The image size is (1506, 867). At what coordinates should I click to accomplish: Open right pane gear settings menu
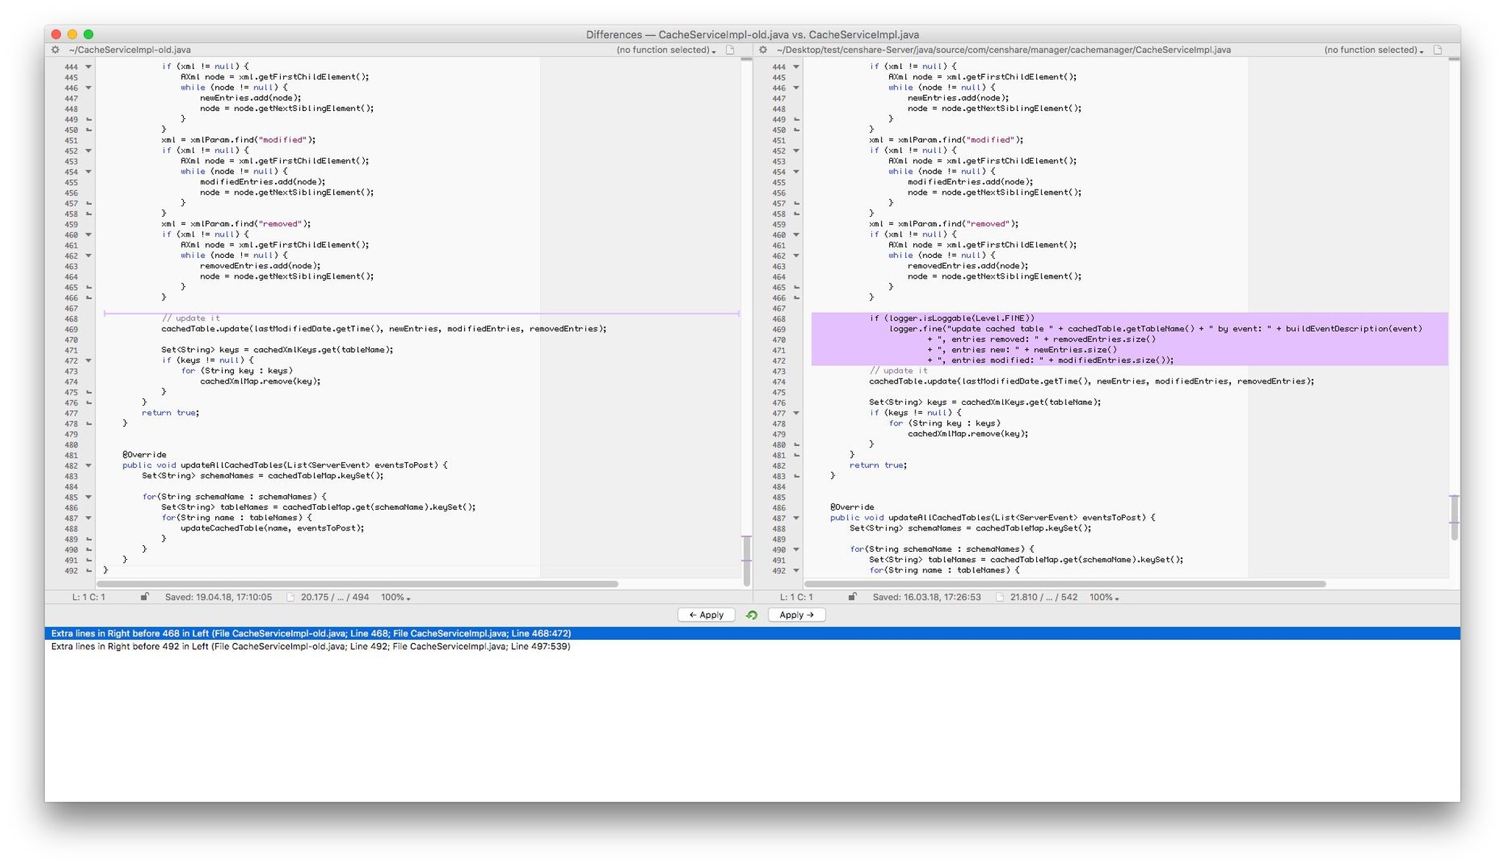pos(763,50)
